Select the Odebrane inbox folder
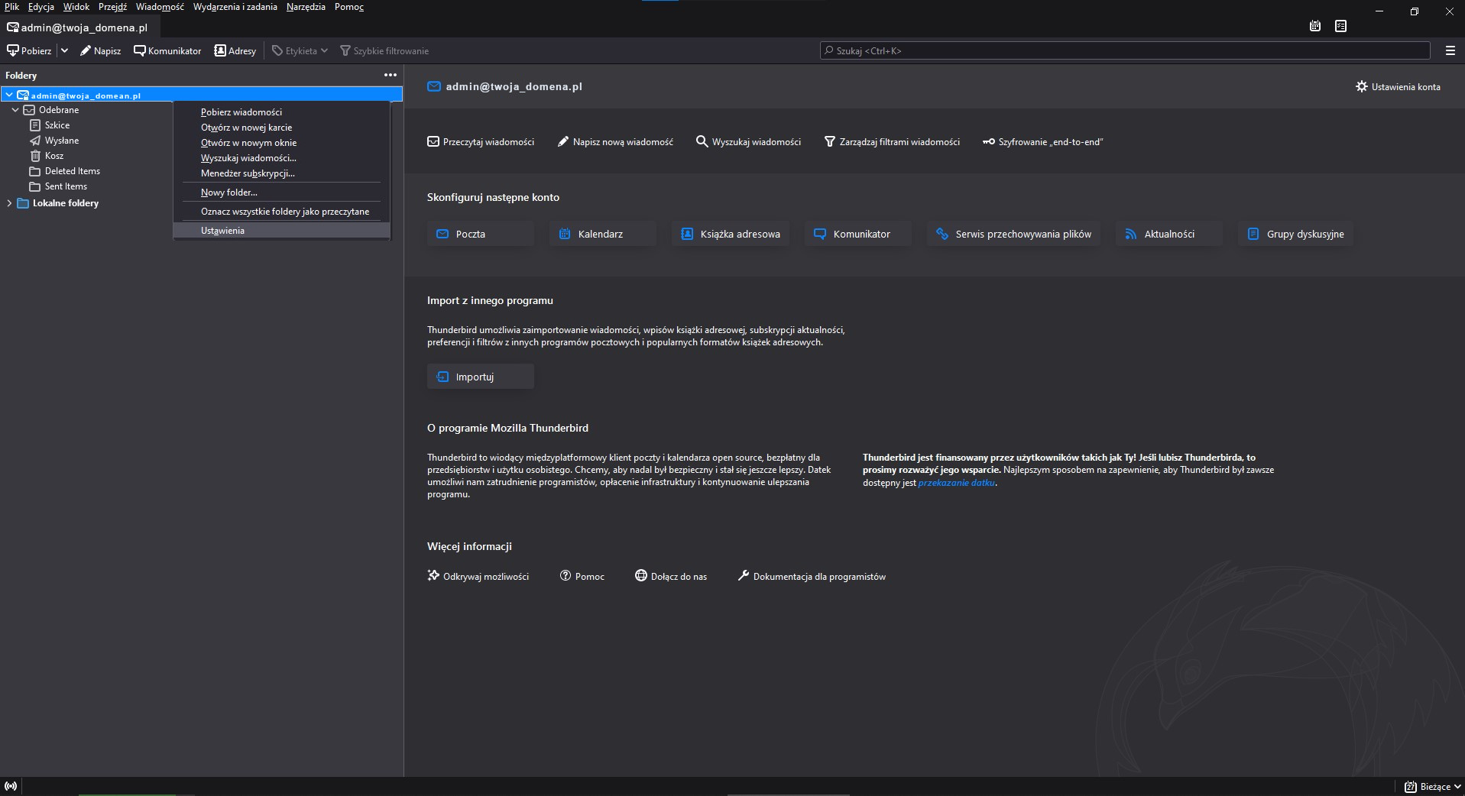Viewport: 1465px width, 796px height. pyautogui.click(x=59, y=110)
